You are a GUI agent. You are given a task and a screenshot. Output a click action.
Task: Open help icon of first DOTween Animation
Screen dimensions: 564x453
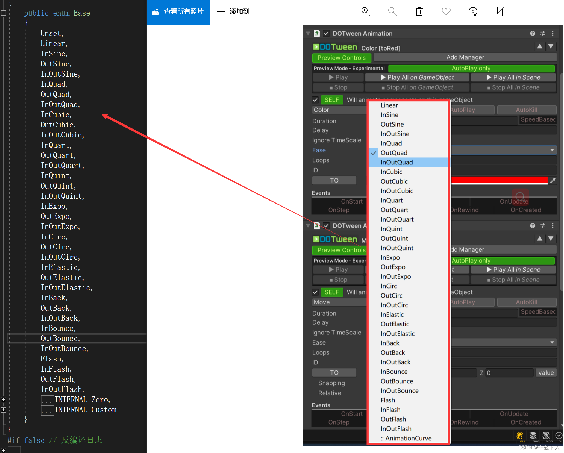[533, 33]
